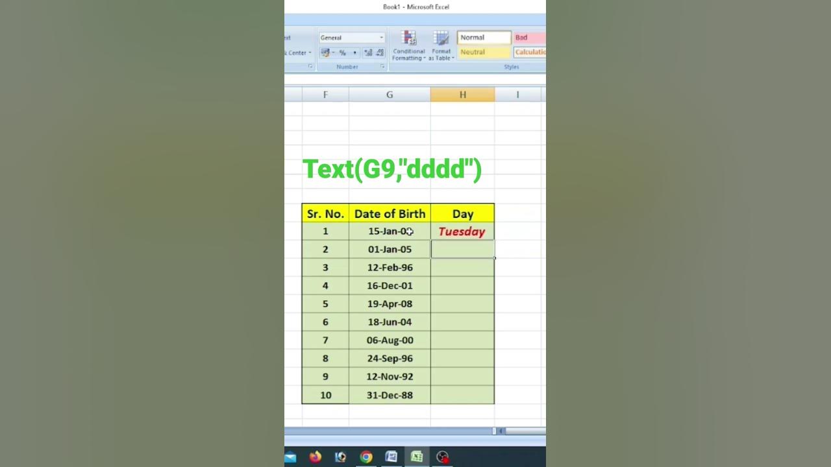Select Sr. No. cell containing 7
The image size is (831, 467).
pos(325,341)
